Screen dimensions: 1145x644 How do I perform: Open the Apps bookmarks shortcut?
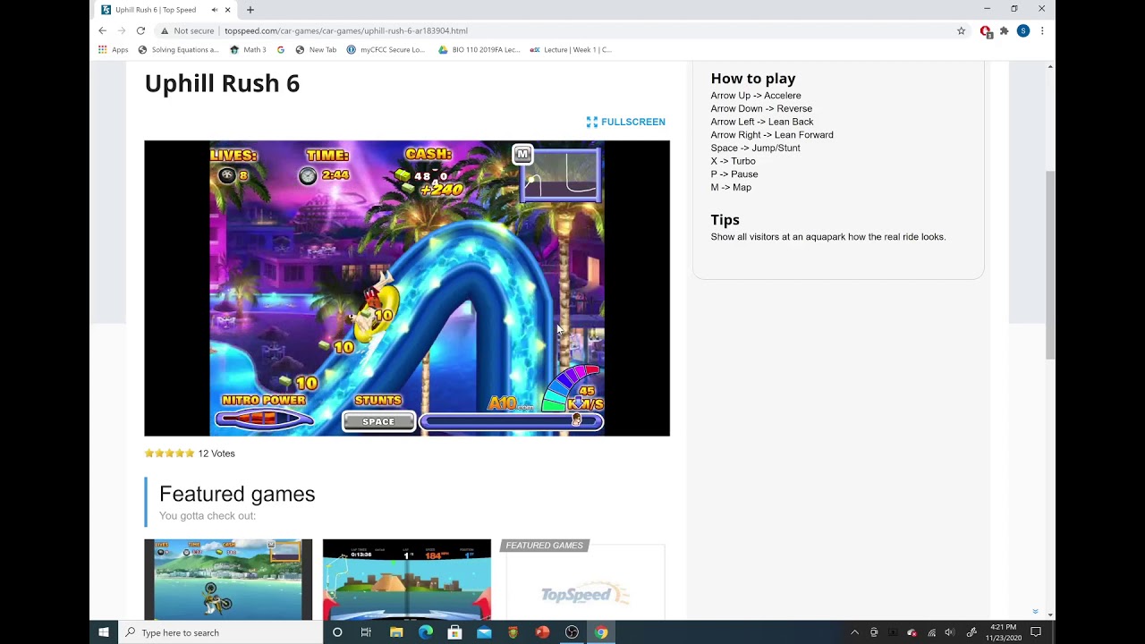click(x=114, y=50)
